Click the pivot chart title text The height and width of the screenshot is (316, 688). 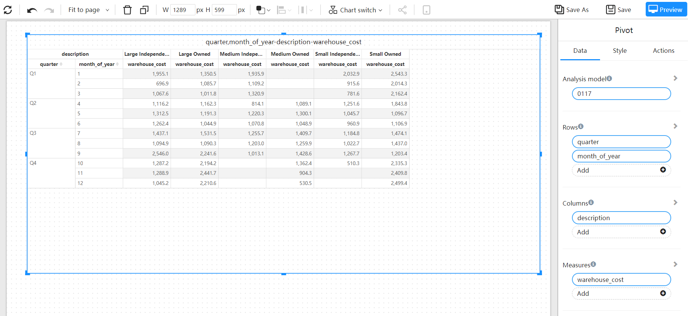(283, 42)
